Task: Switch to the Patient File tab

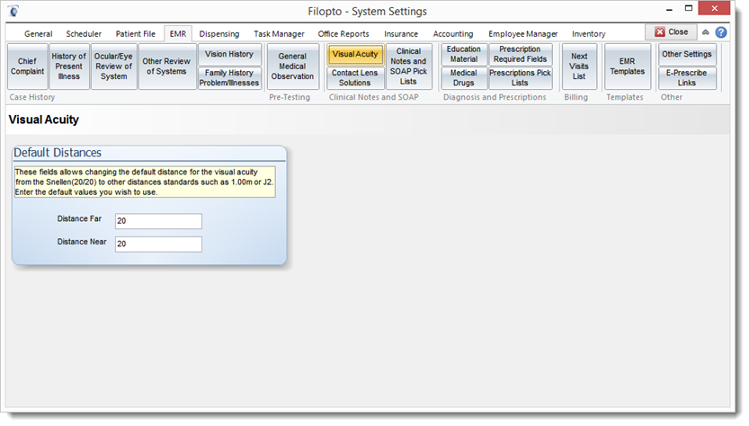Action: (135, 34)
